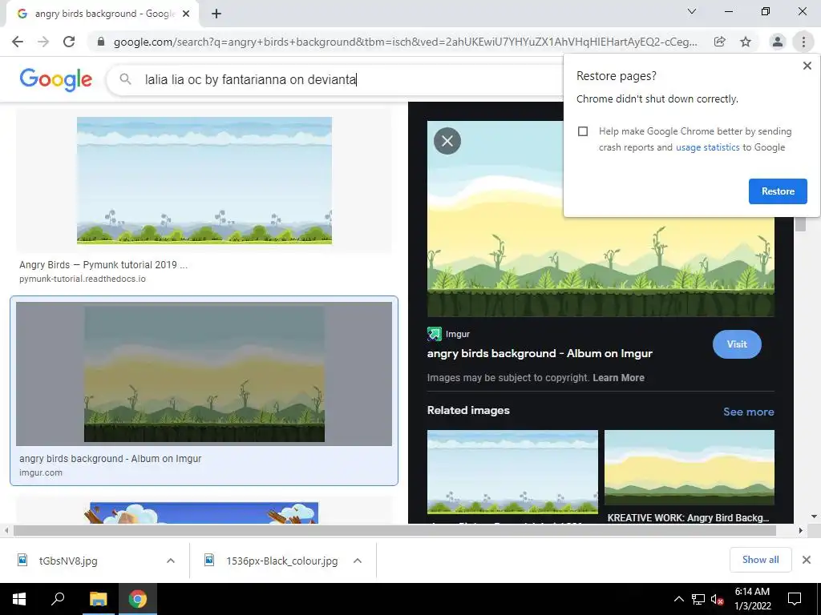Visit the Imgur page

point(737,344)
